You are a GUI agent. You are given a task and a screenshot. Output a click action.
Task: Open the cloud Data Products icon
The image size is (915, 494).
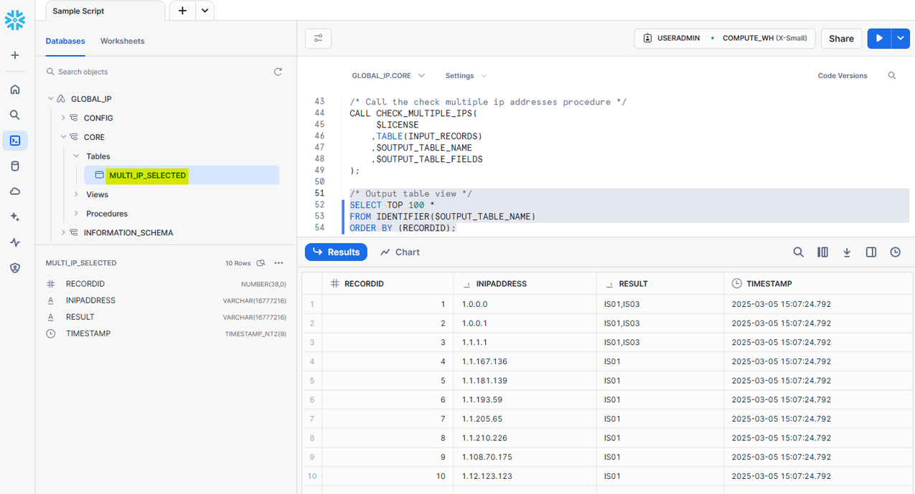[15, 191]
